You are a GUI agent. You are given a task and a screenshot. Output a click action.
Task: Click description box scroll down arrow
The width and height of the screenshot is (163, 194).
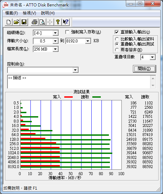(153, 85)
